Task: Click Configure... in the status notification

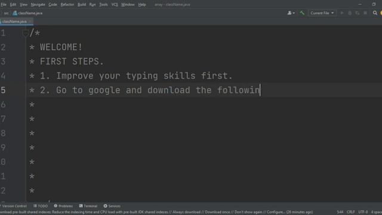Action: 276,213
